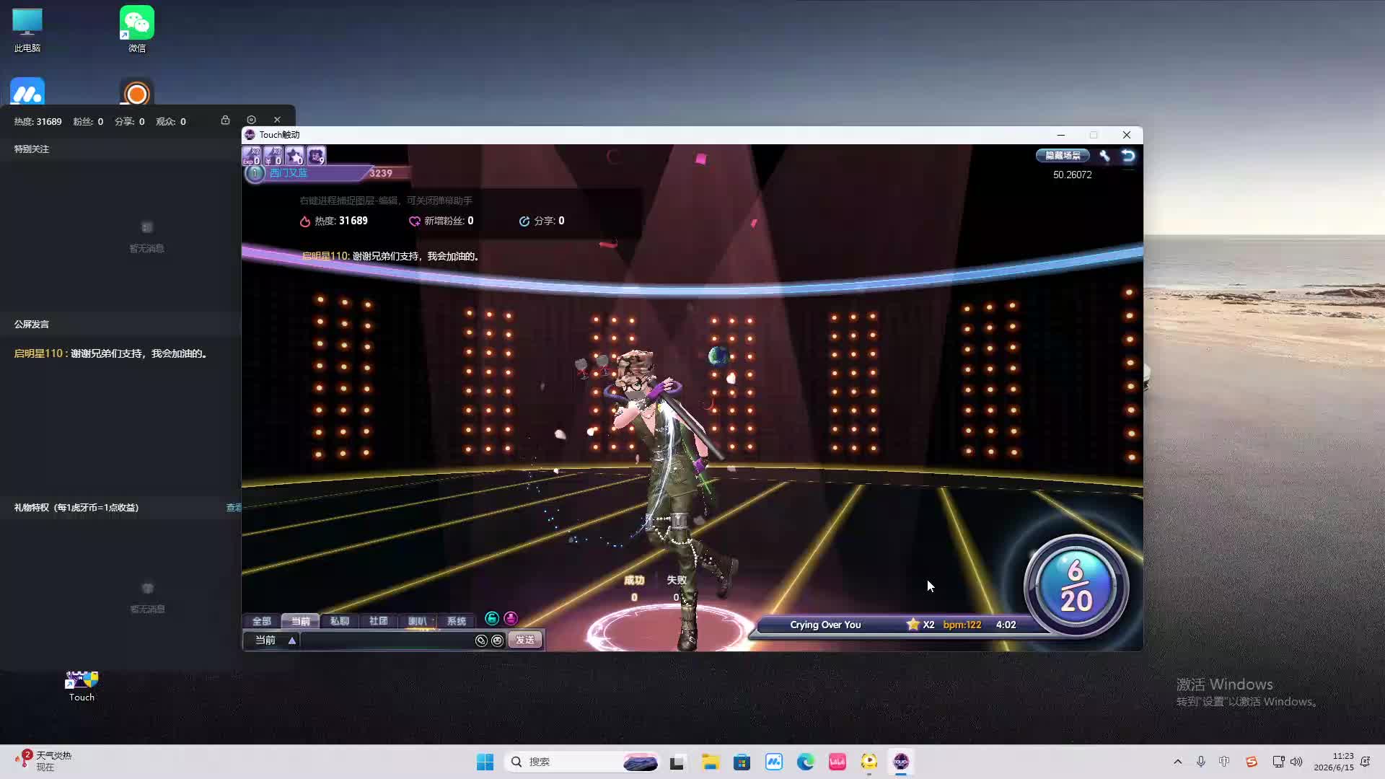Image resolution: width=1385 pixels, height=779 pixels.
Task: Click the blue return arrow icon
Action: [1128, 155]
